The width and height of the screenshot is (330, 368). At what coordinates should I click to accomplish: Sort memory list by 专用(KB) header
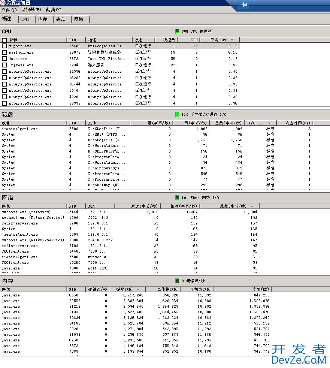tap(242, 289)
